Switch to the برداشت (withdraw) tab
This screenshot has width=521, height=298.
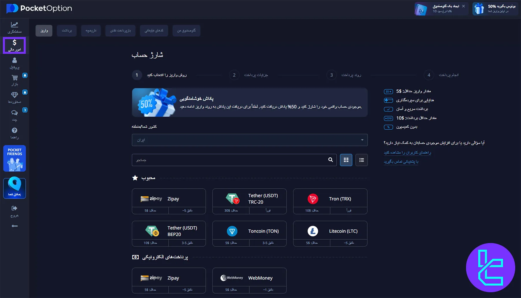(x=67, y=30)
